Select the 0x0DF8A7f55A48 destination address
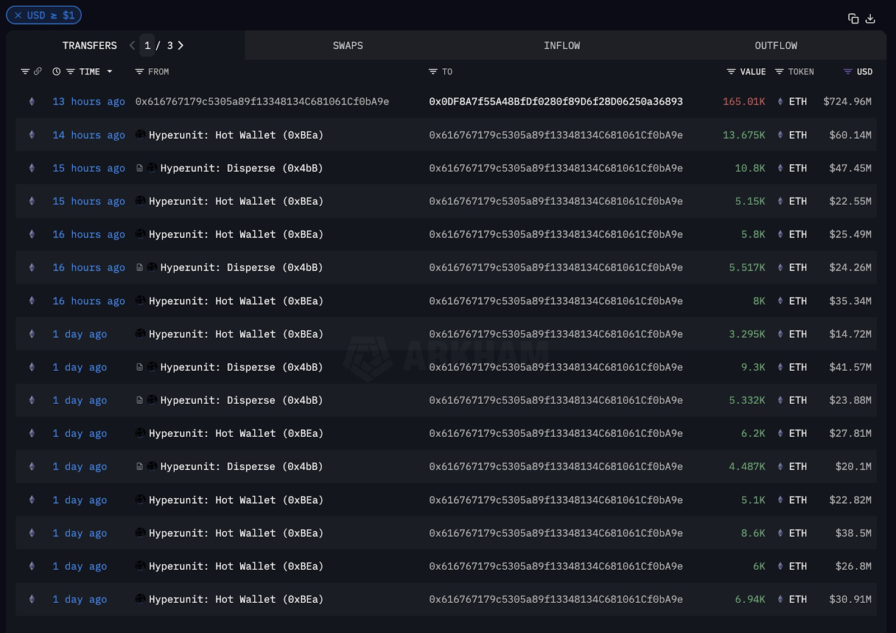896x633 pixels. 556,102
